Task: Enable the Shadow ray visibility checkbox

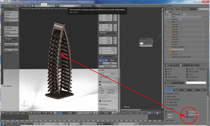Action: tap(187, 117)
